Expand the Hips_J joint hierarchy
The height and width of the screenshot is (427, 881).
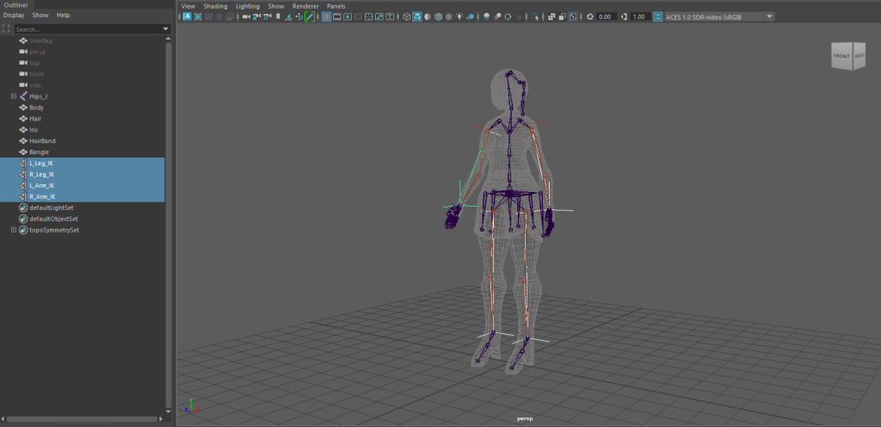pos(14,96)
